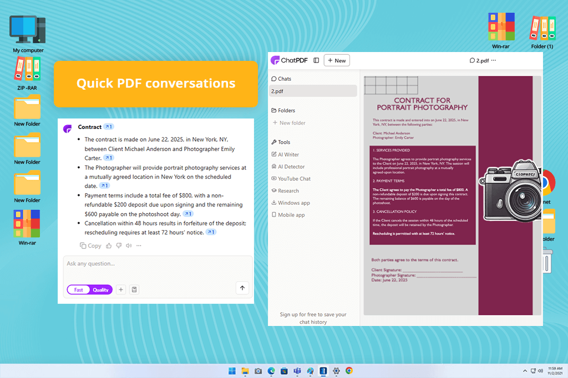Expand the system tray hidden icons chevron
The image size is (568, 378).
[525, 371]
